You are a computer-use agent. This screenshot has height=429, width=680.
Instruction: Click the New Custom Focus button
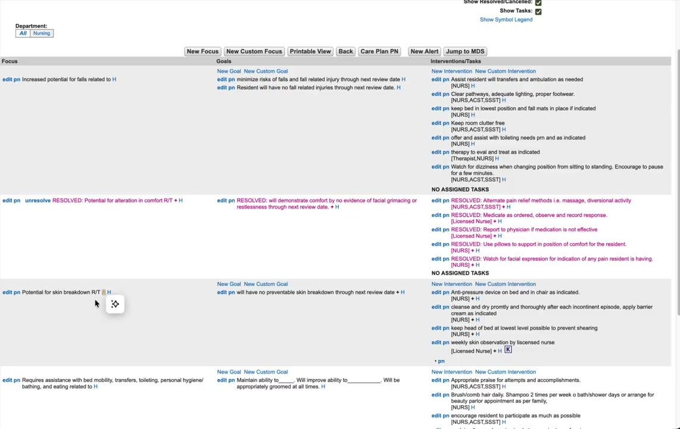tap(254, 52)
